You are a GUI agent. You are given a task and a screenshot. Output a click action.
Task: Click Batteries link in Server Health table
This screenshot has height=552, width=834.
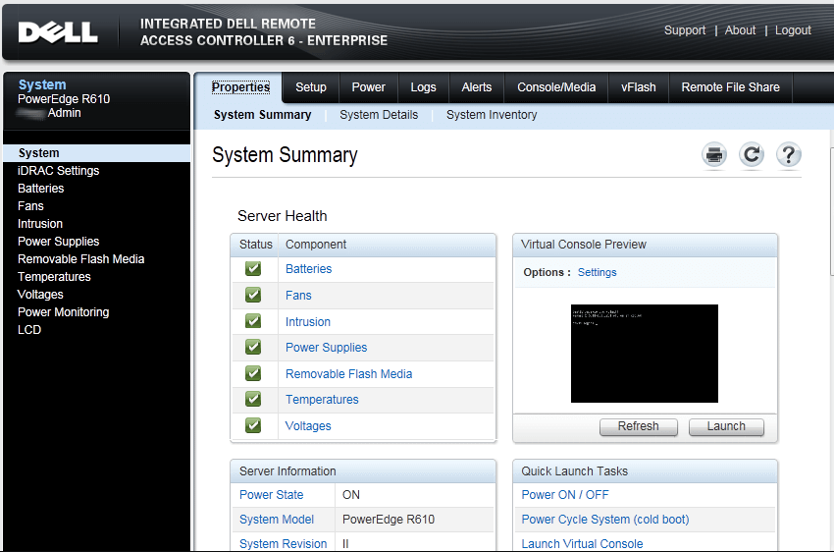pyautogui.click(x=308, y=269)
